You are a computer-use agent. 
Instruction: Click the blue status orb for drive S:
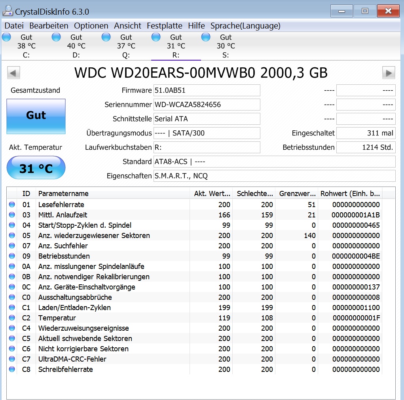(206, 37)
